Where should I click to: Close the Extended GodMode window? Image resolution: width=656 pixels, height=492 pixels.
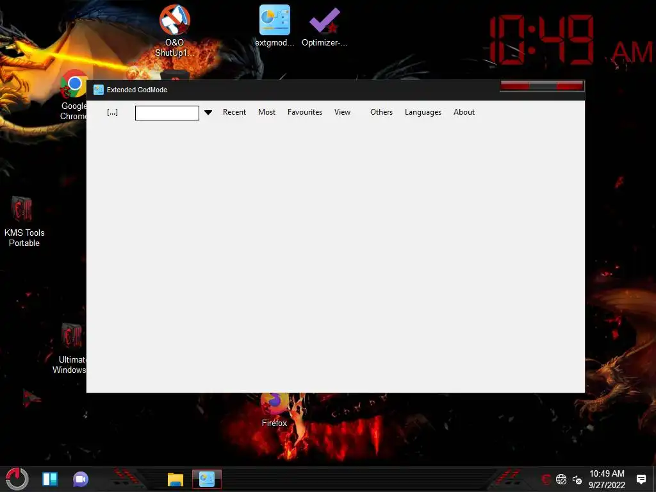[x=570, y=86]
